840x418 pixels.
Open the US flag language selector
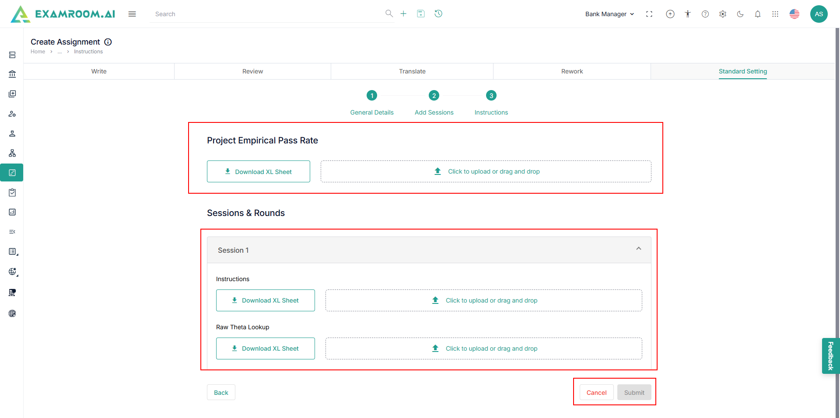[x=794, y=14]
